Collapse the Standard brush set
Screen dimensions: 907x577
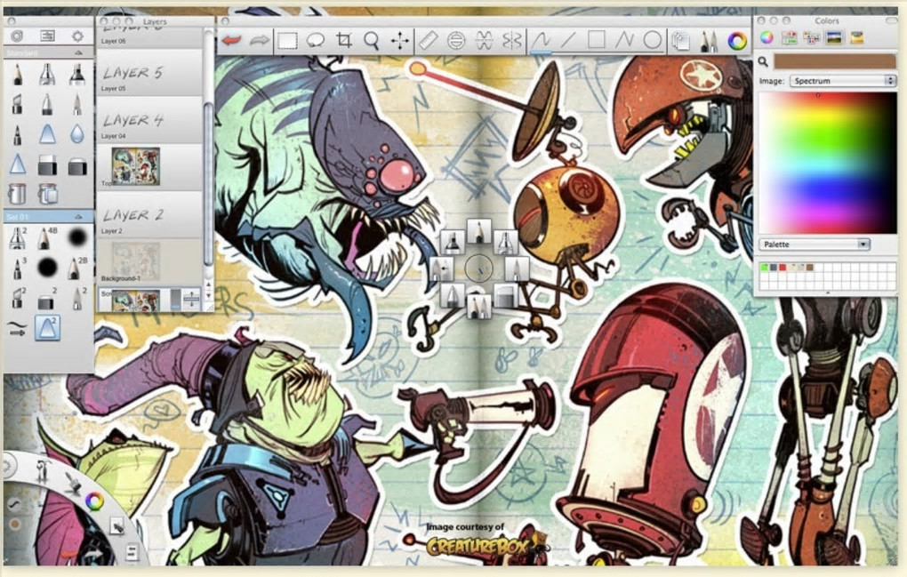point(78,52)
